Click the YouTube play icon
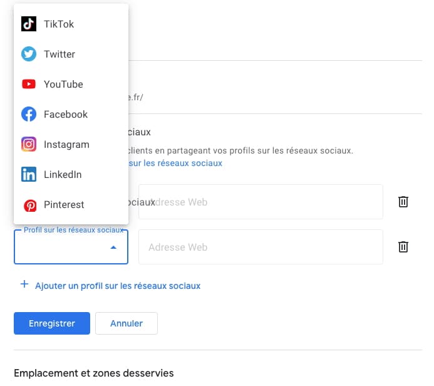Viewport: 434px width, 386px height. pos(29,84)
